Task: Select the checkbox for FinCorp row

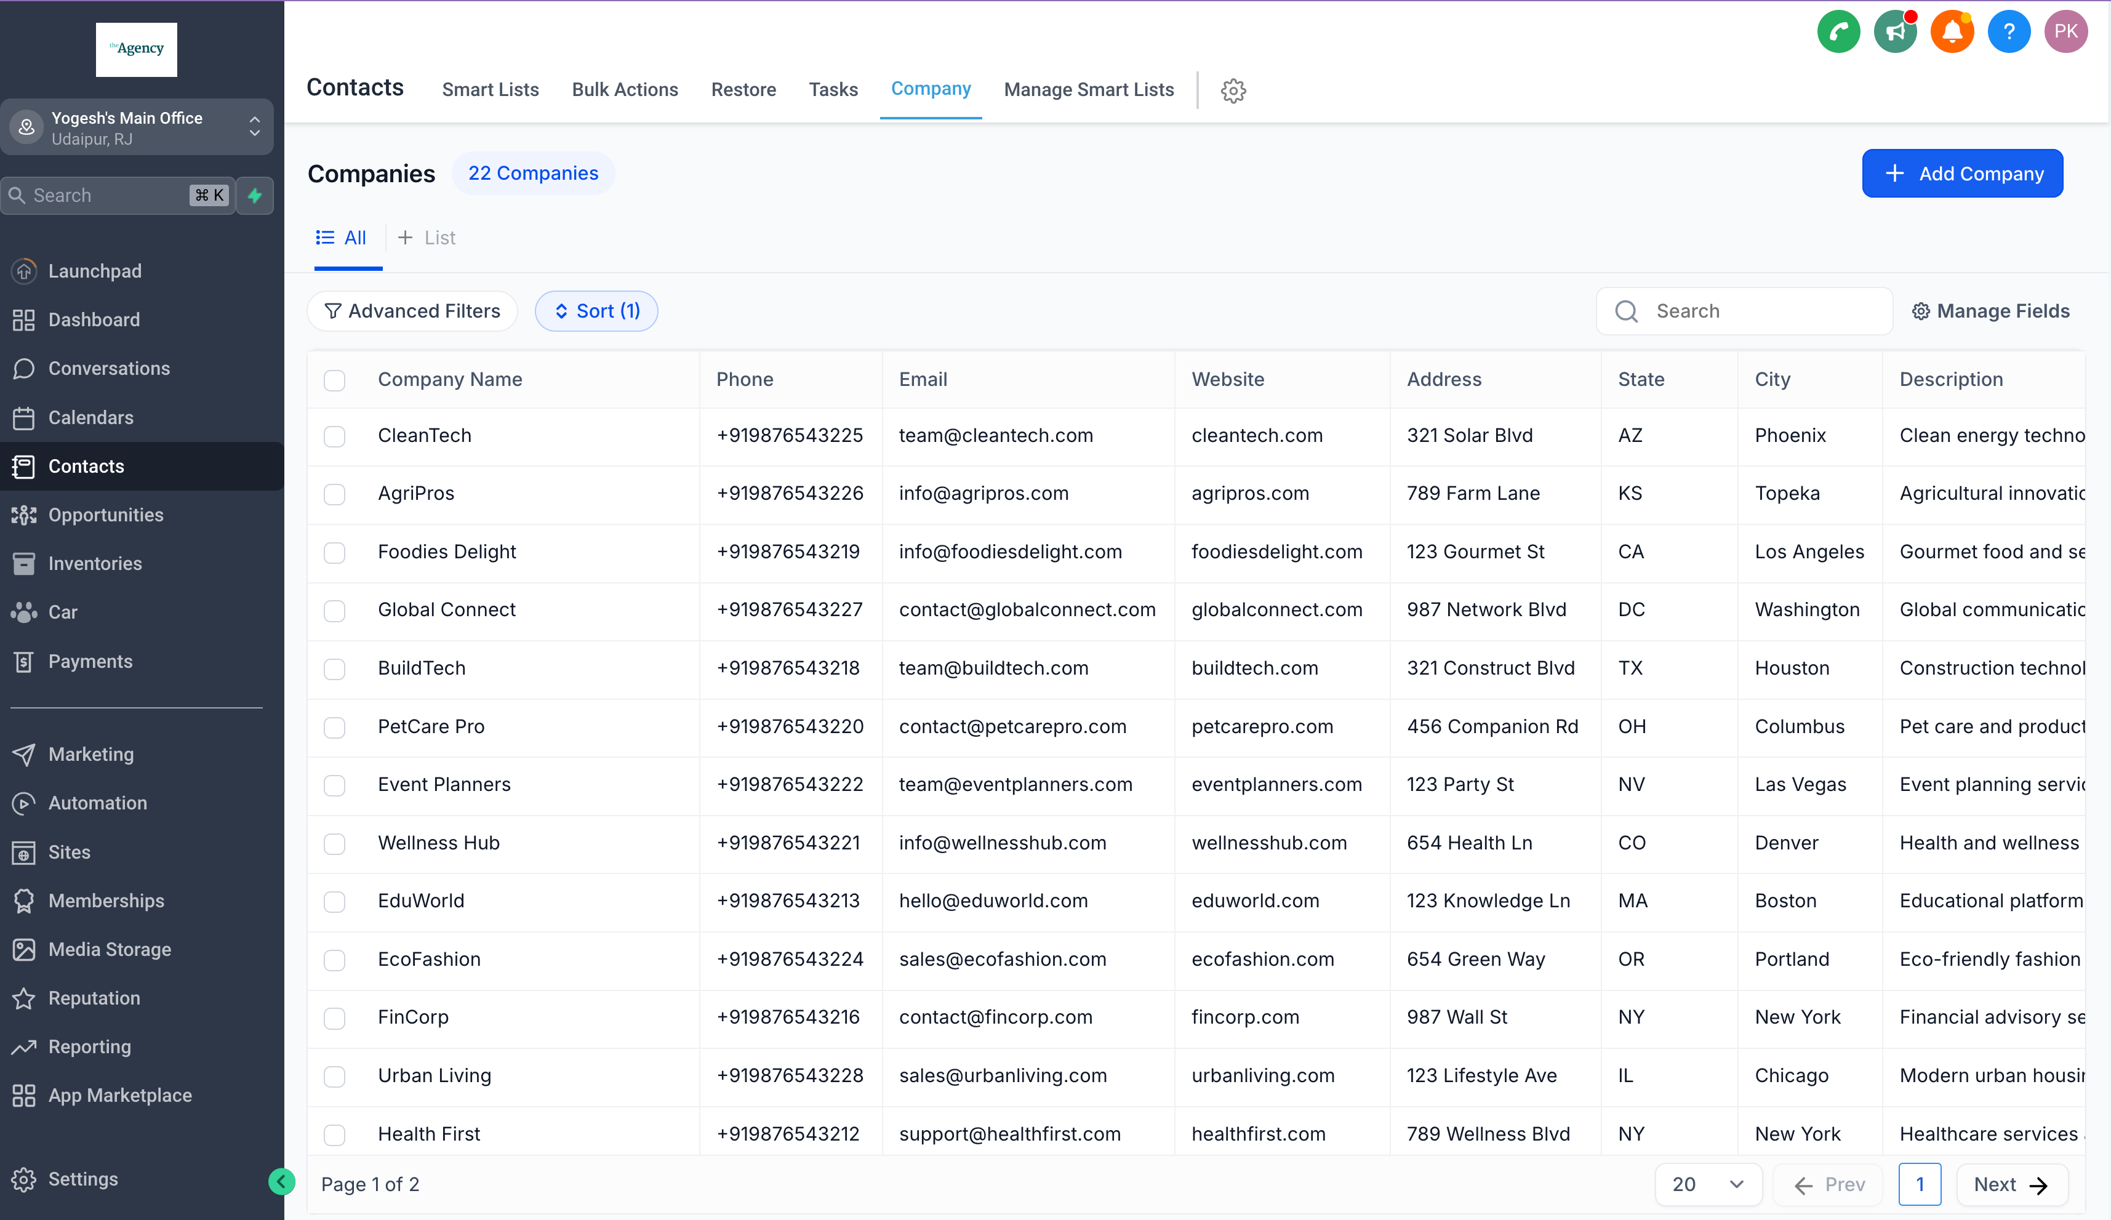Action: pos(335,1018)
